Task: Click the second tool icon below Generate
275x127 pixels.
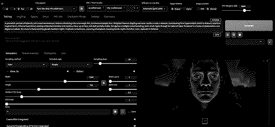Action: click(234, 35)
